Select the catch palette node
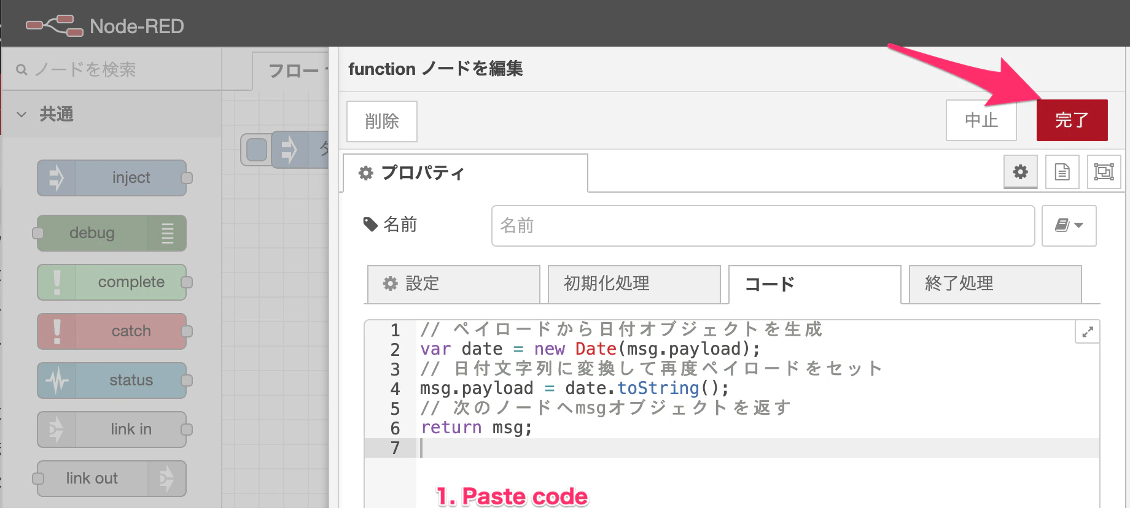This screenshot has width=1130, height=513. pyautogui.click(x=112, y=331)
